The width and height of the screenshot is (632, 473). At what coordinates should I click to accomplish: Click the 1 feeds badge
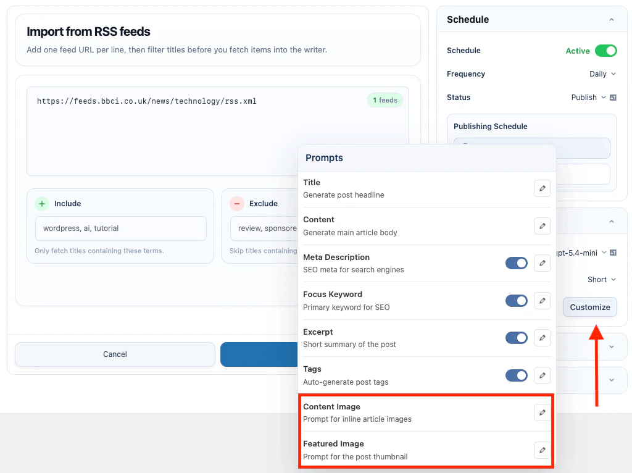pyautogui.click(x=385, y=100)
